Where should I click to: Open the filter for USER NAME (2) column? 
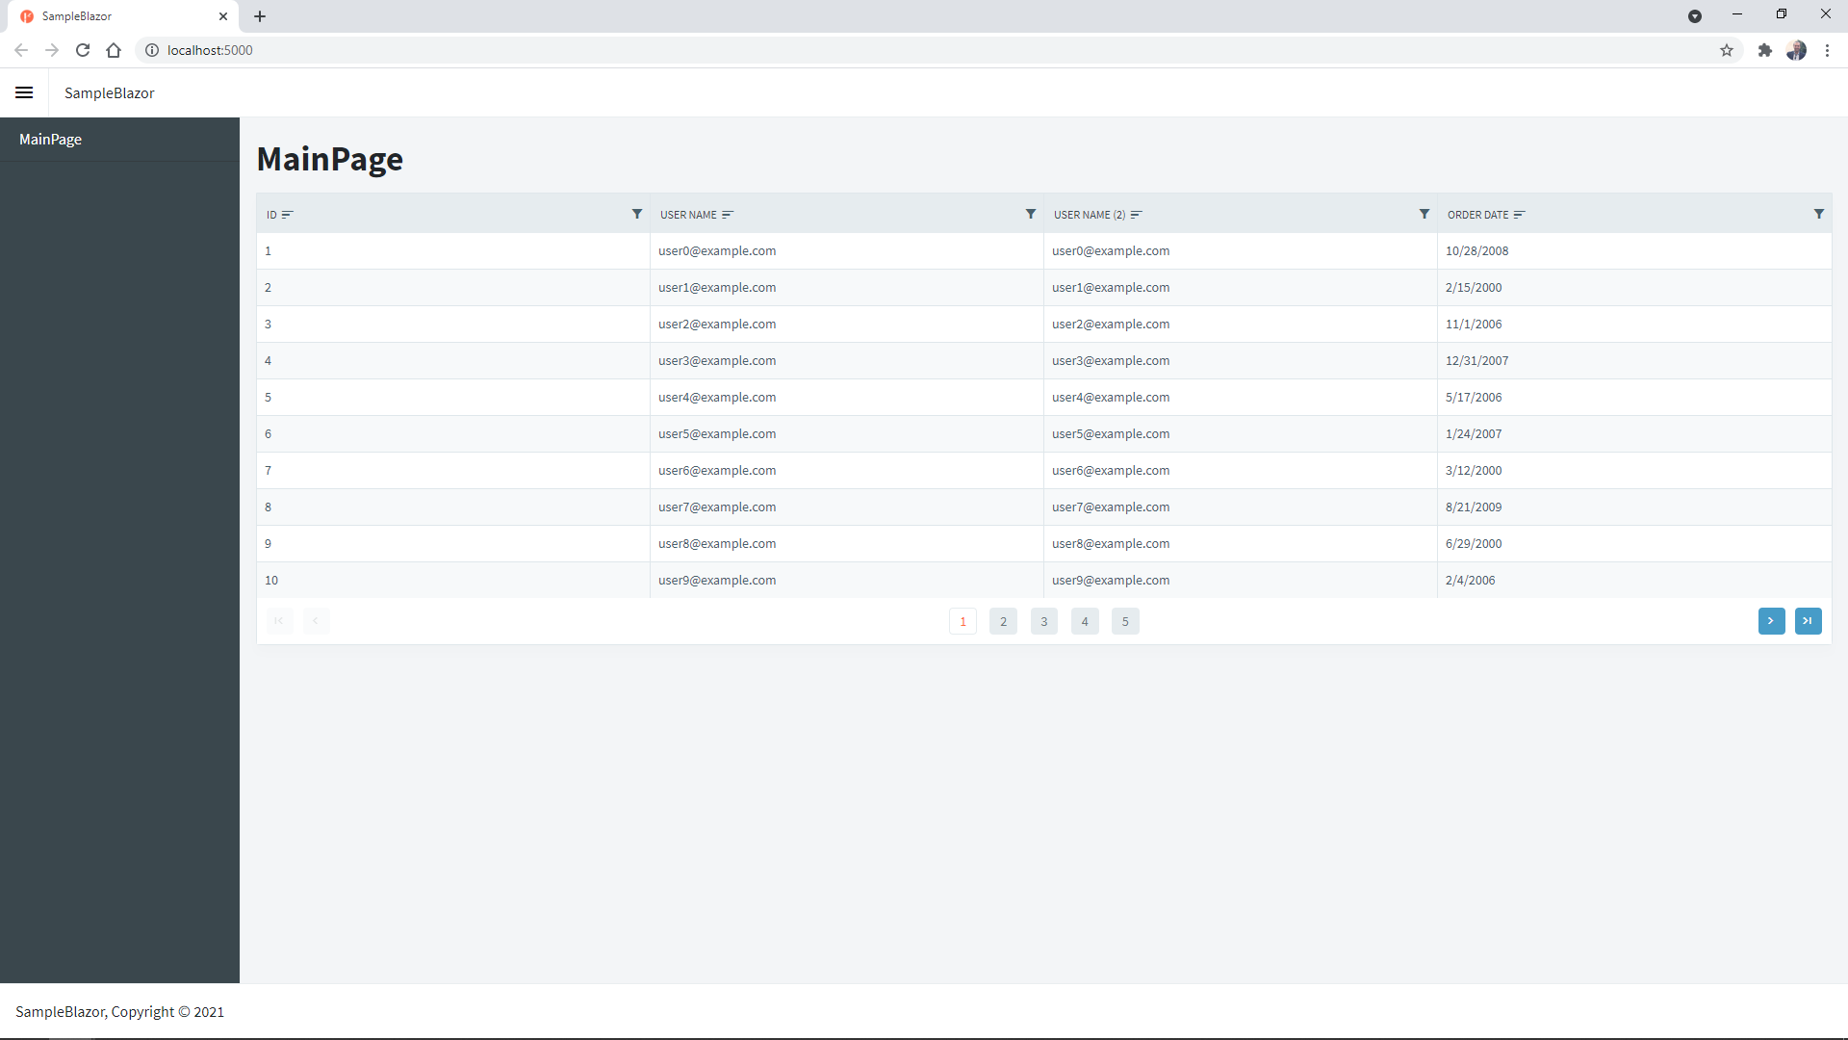click(1424, 214)
